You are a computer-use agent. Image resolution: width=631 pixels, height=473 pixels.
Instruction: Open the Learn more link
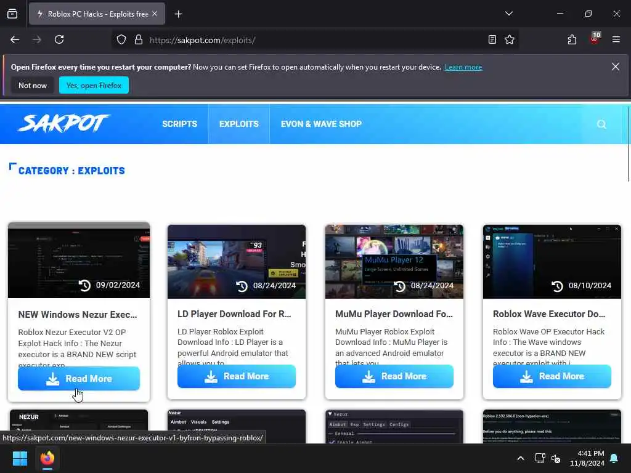coord(463,67)
